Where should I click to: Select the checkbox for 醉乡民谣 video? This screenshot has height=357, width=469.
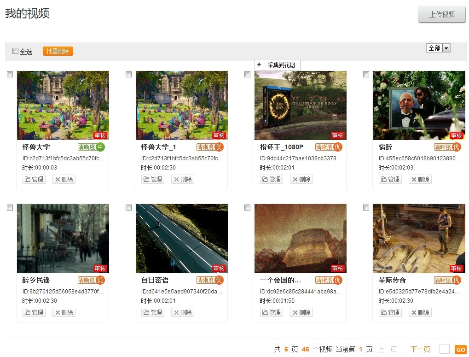10,207
